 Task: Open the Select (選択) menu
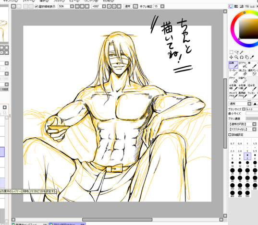pyautogui.click(x=44, y=0)
